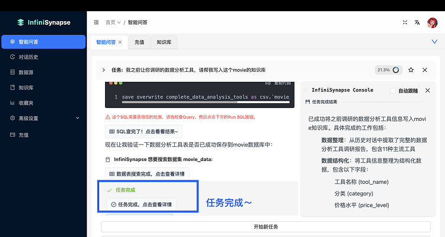Open the tabs dropdown arrow
The image size is (445, 237).
pos(434,42)
